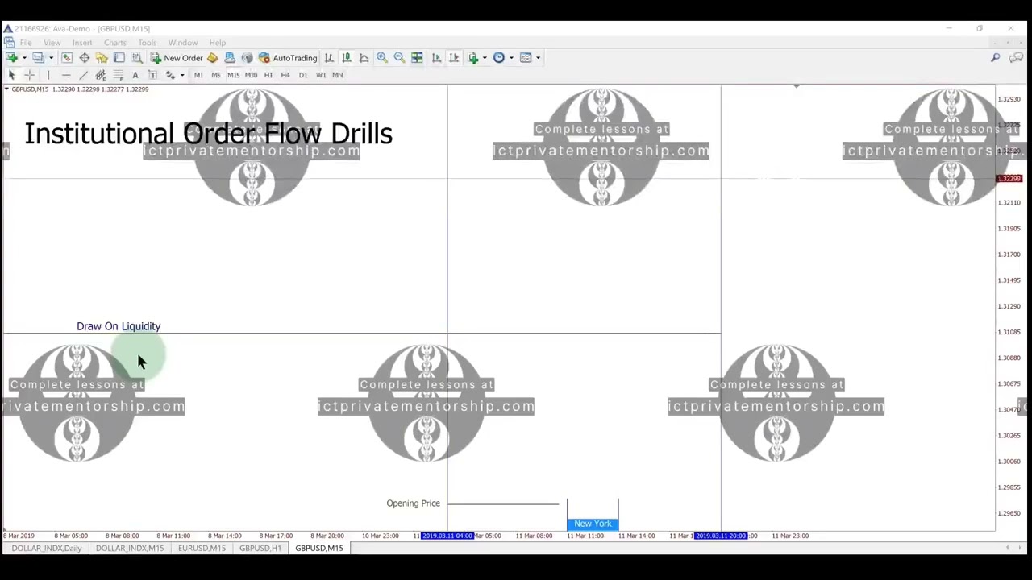This screenshot has height=580, width=1032.
Task: Open the Templates dropdown arrow
Action: (538, 58)
